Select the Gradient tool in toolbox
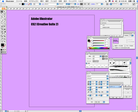The width and height of the screenshot is (138, 112). pos(4,32)
